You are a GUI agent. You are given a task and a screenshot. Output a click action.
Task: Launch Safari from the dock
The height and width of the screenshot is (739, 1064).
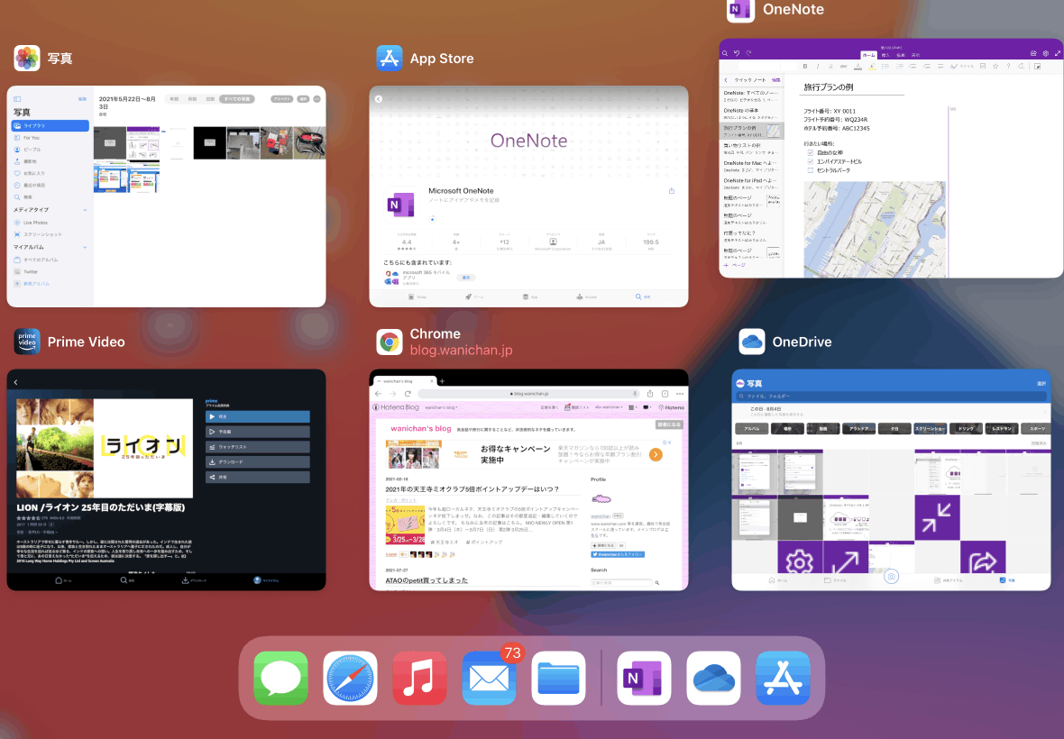pyautogui.click(x=350, y=678)
